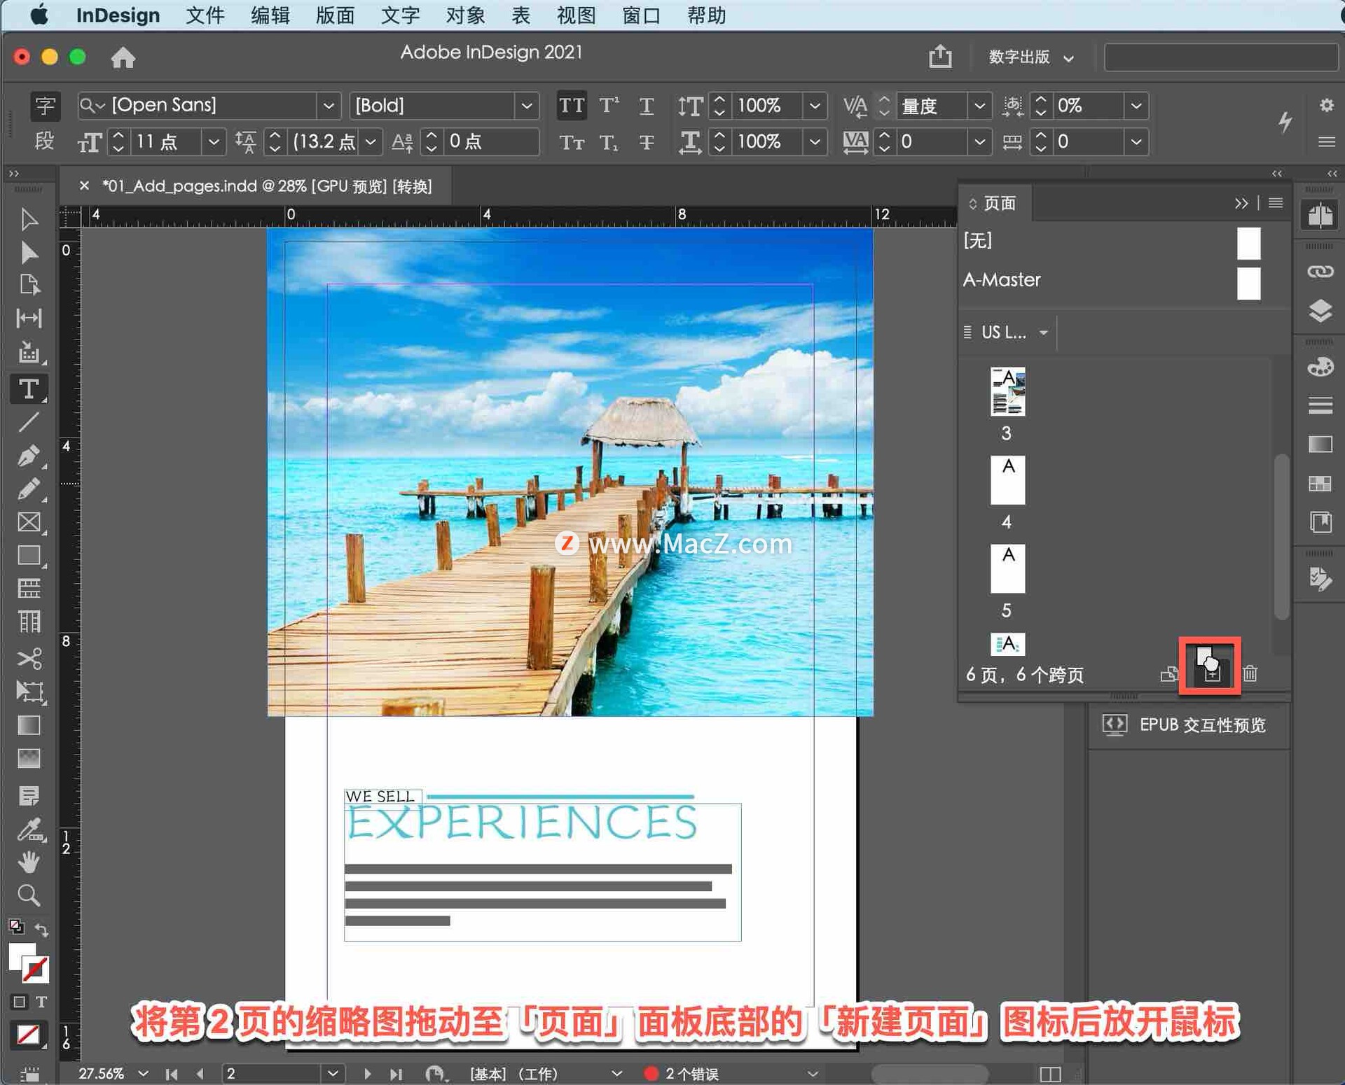Open the 文件 menu
1345x1085 pixels.
coord(205,15)
